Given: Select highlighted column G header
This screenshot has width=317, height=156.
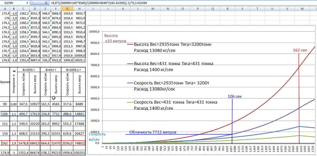Looking at the screenshot, I should [67, 9].
